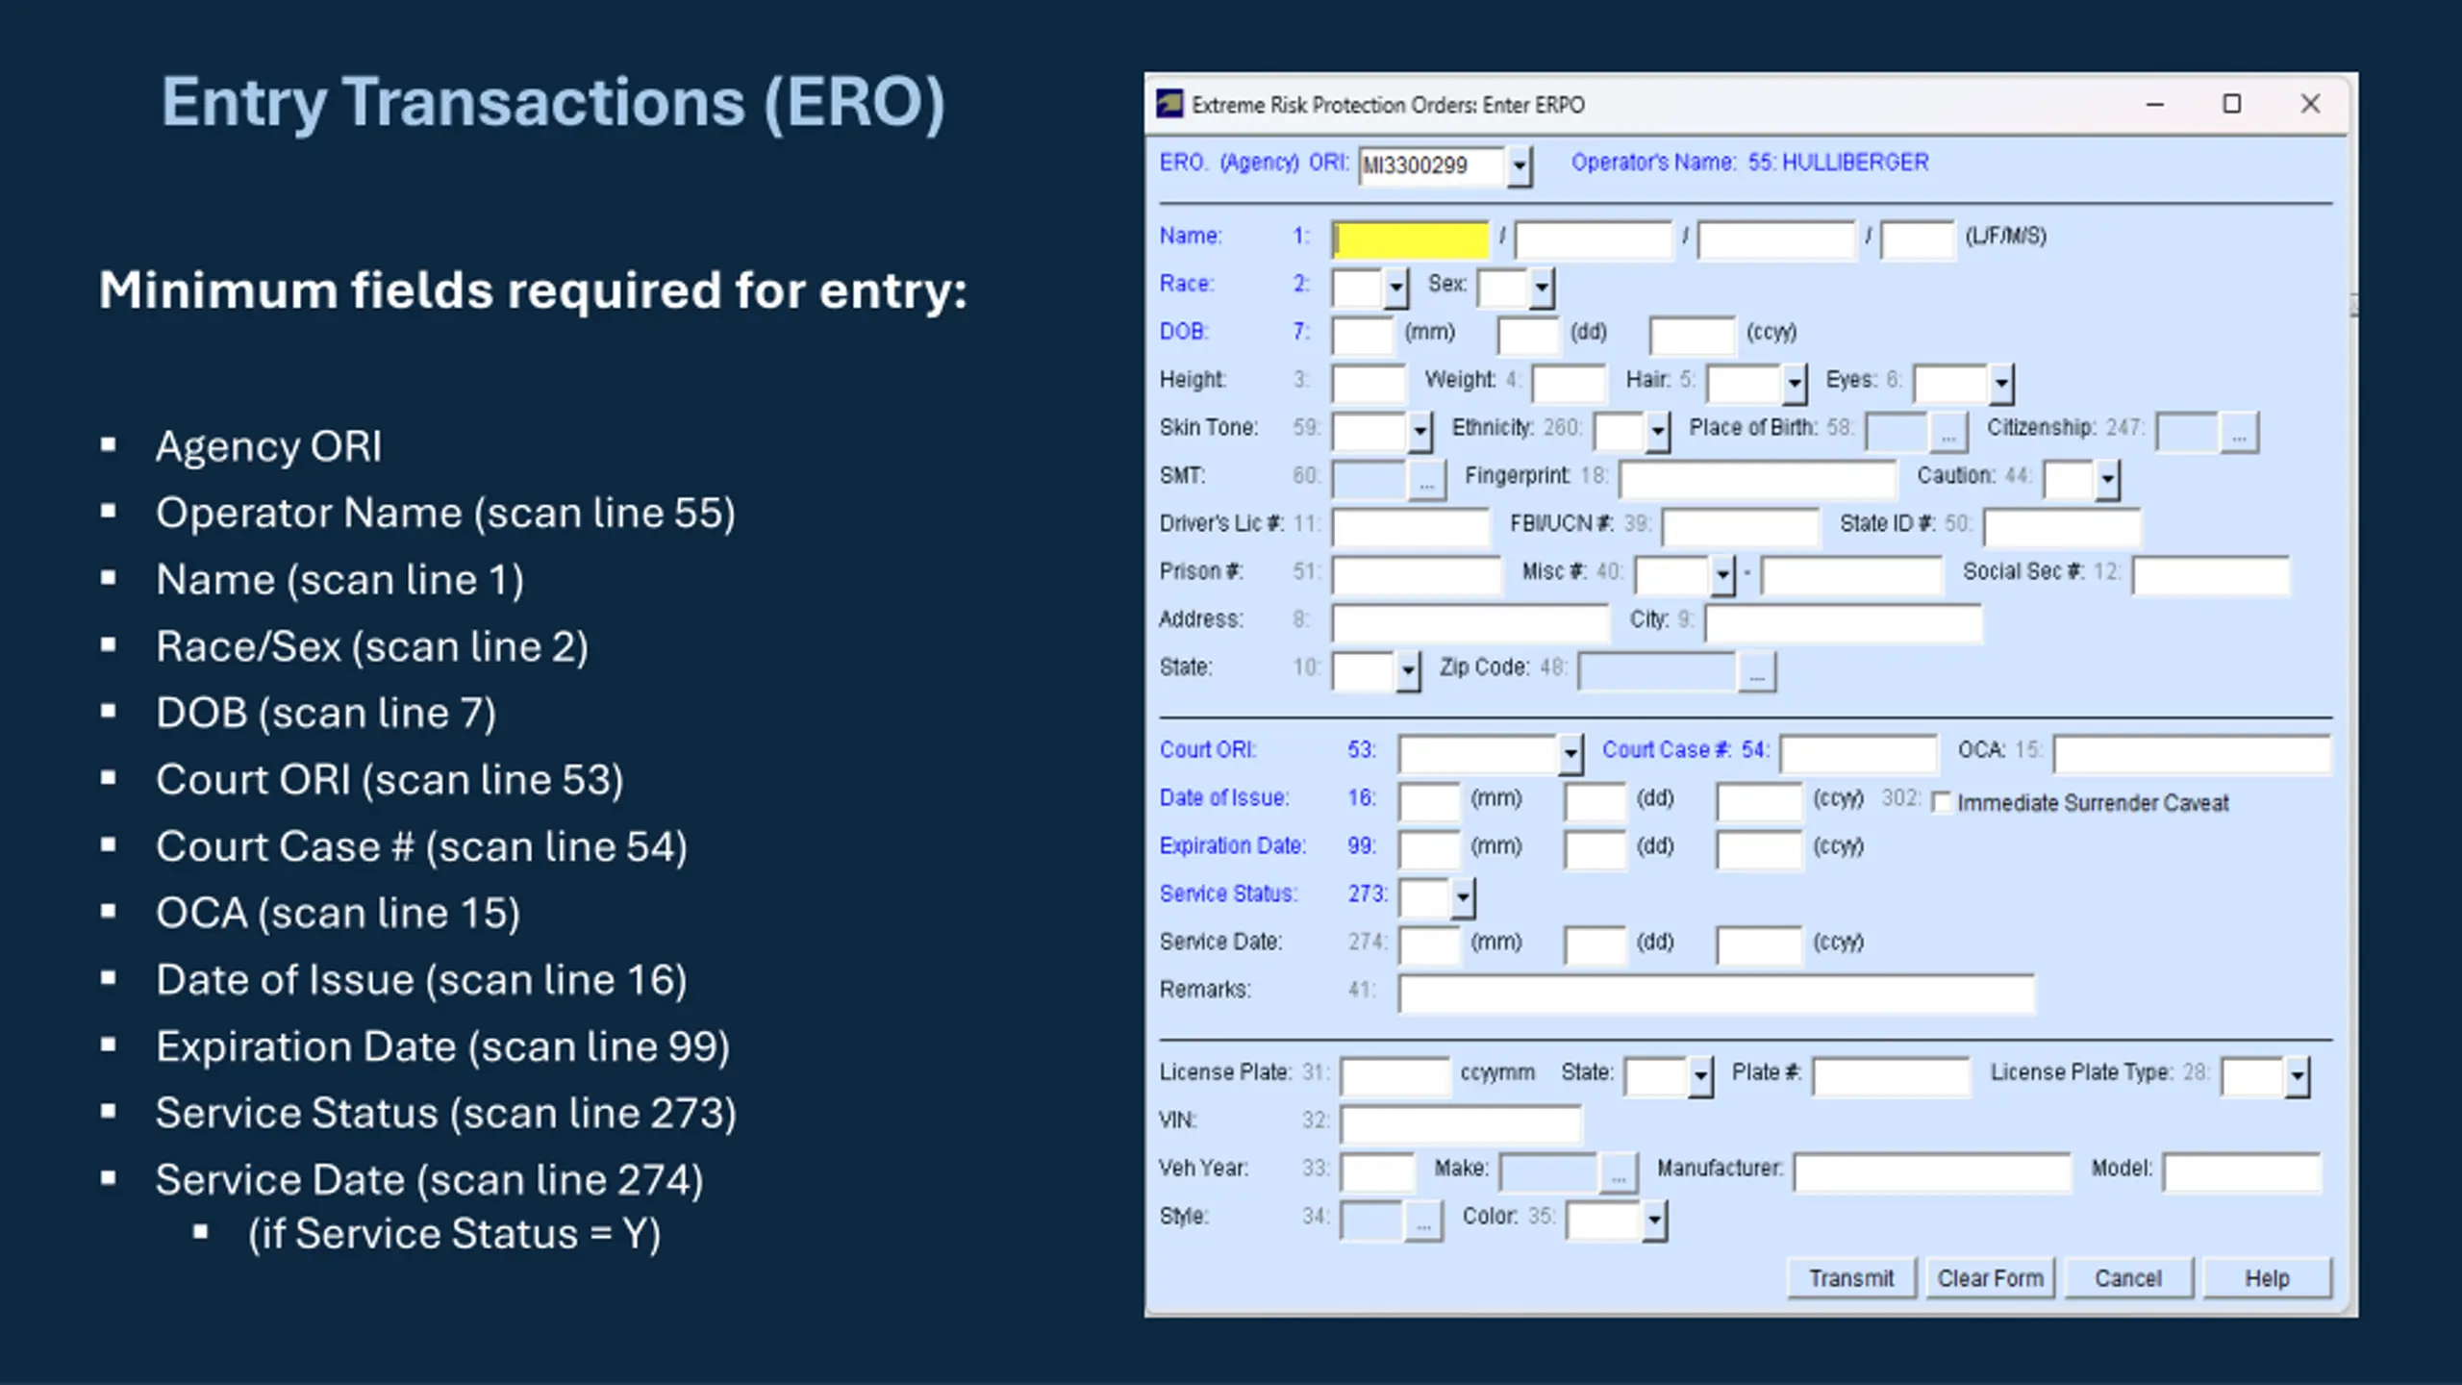Click the Manufacturer input field
This screenshot has width=2462, height=1385.
(1933, 1173)
